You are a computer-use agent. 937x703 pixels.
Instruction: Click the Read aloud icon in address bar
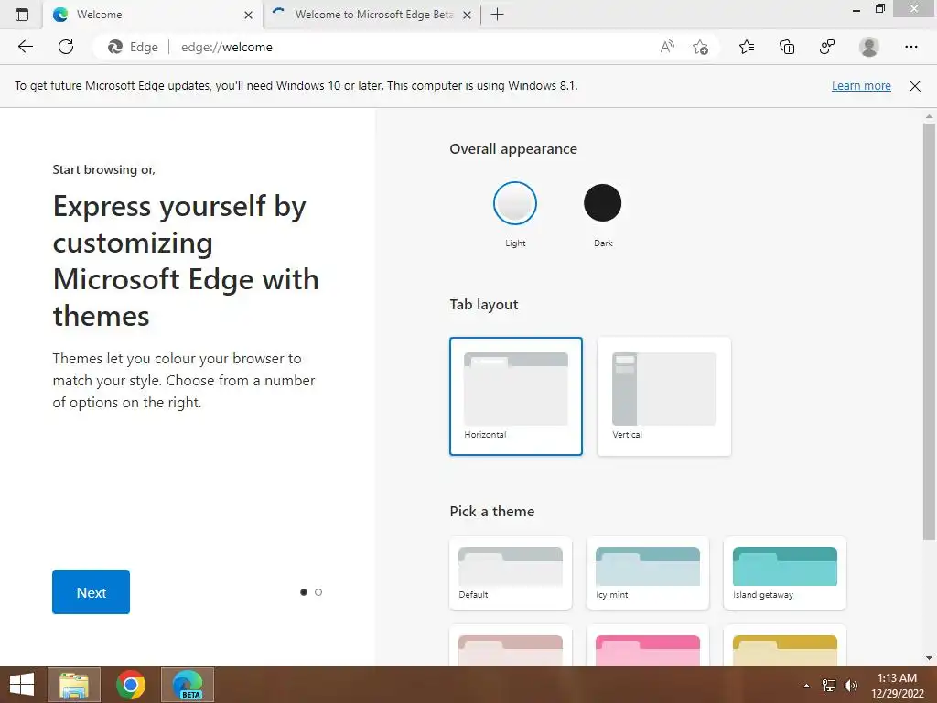[x=667, y=47]
